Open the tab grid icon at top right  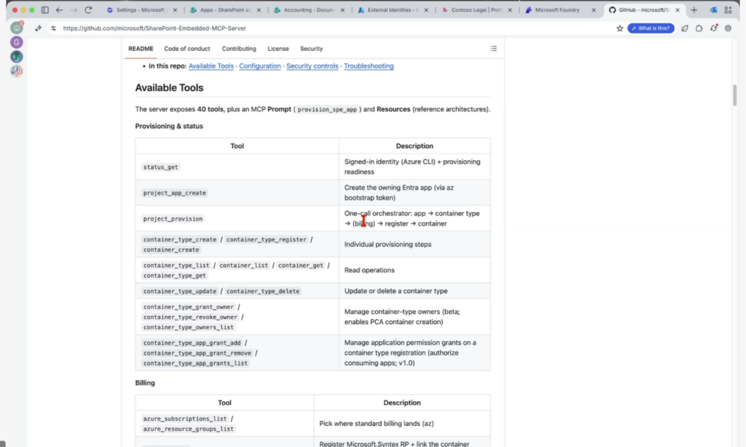pyautogui.click(x=728, y=9)
